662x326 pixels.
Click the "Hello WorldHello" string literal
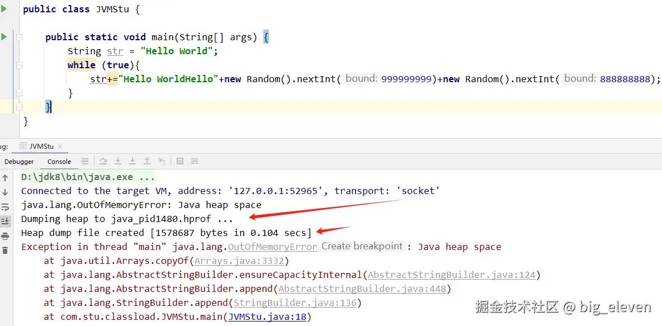coord(168,79)
